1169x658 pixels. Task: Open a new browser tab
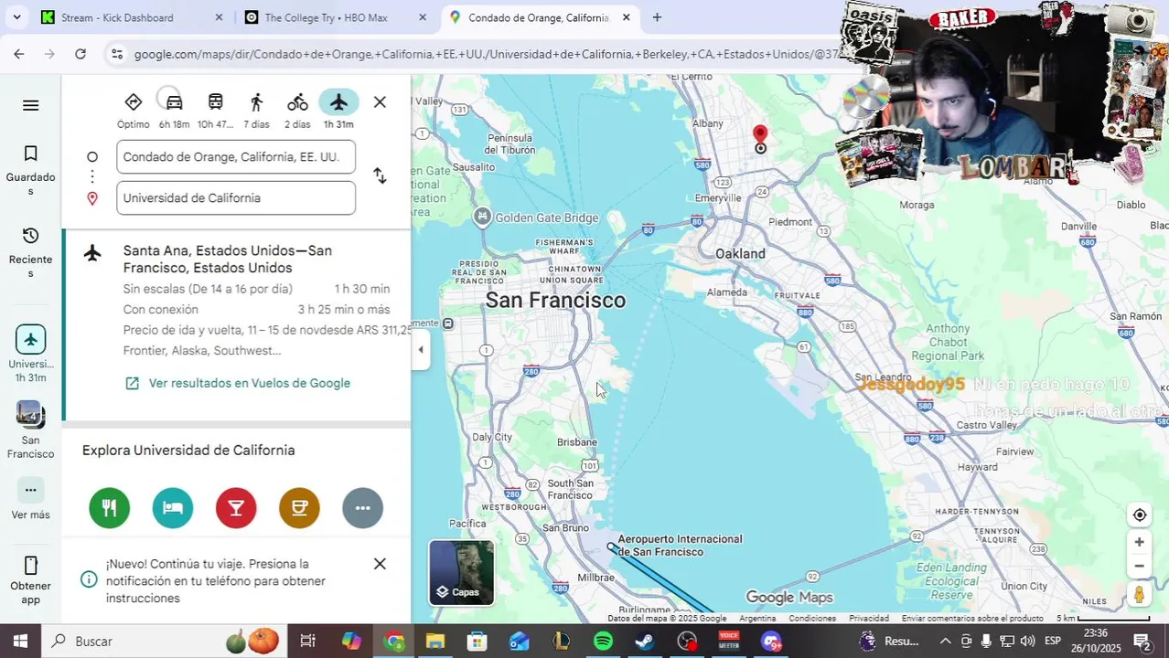[657, 17]
